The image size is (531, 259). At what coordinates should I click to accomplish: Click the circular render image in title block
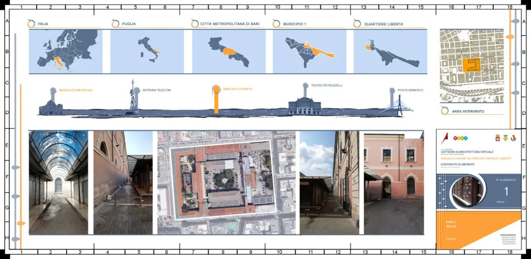[466, 191]
